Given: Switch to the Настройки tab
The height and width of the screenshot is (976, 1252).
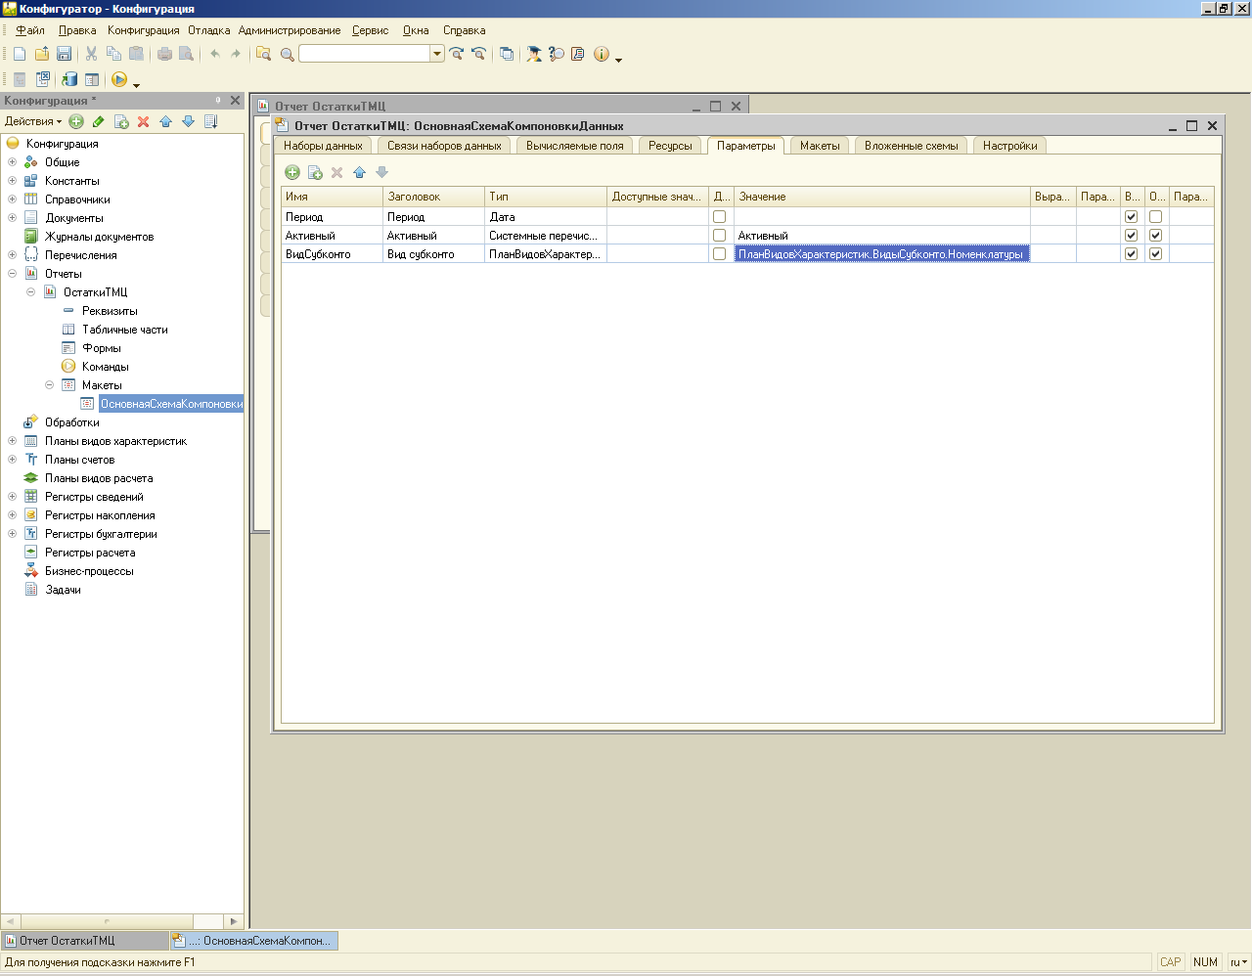Looking at the screenshot, I should coord(1009,146).
